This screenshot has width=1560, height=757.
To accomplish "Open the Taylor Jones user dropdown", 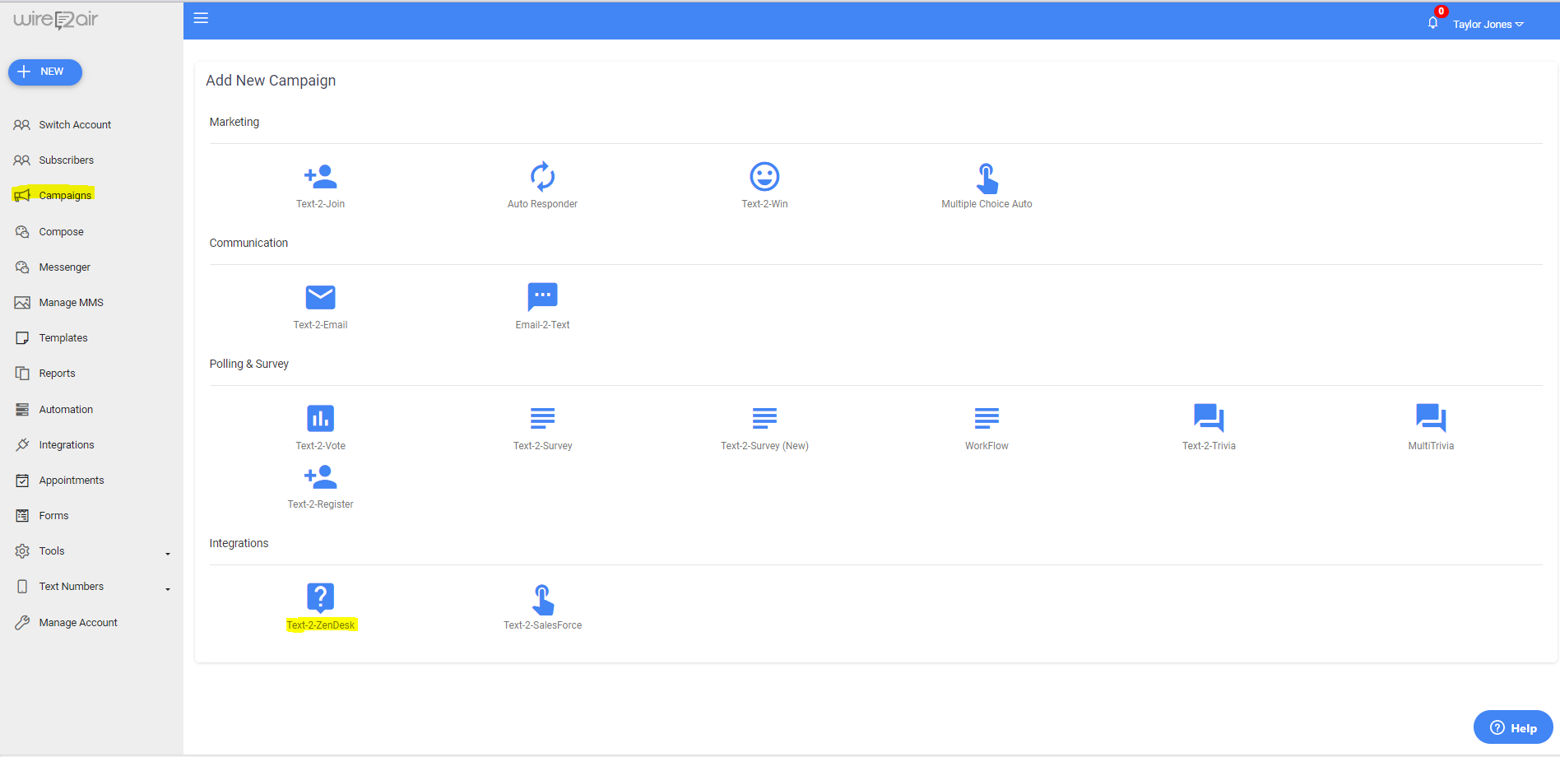I will tap(1488, 25).
